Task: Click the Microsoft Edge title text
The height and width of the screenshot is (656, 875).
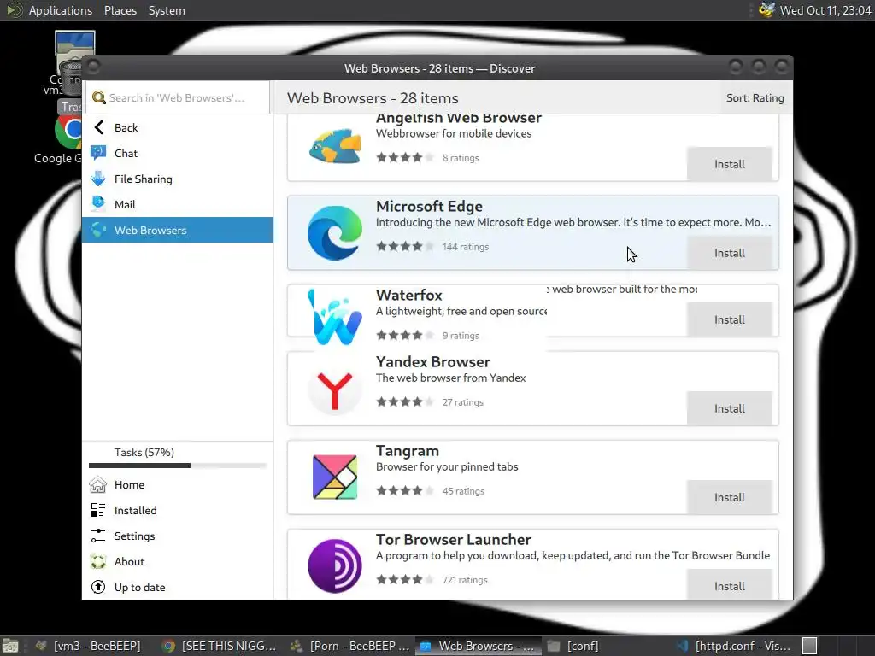Action: point(429,206)
